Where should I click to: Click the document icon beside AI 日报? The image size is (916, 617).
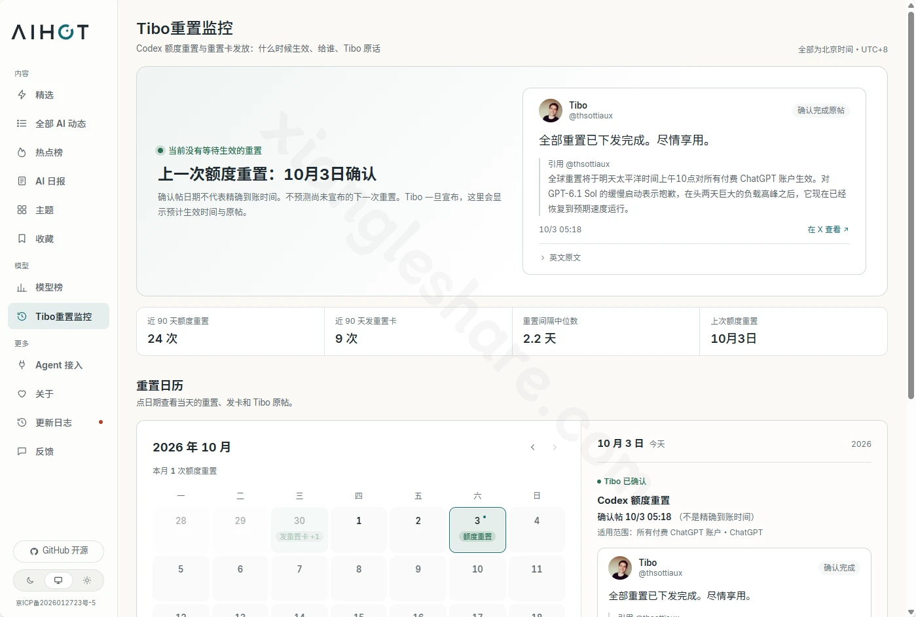point(22,181)
